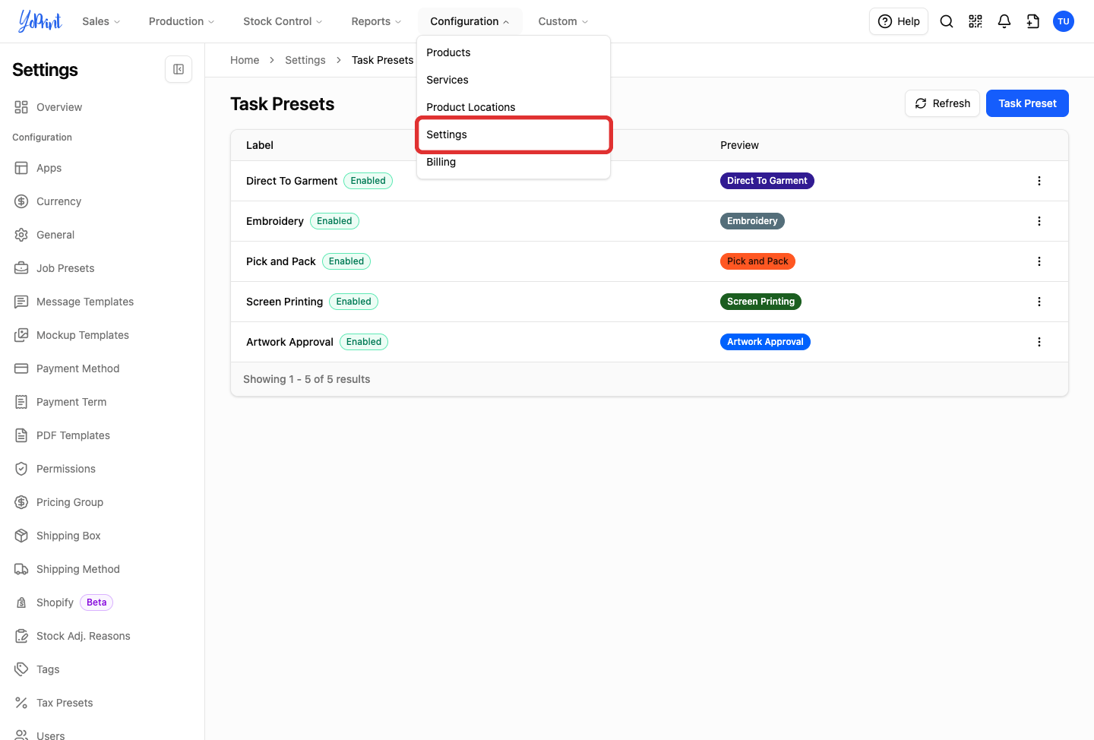Open row actions for Embroidery
The height and width of the screenshot is (740, 1094).
click(1039, 221)
